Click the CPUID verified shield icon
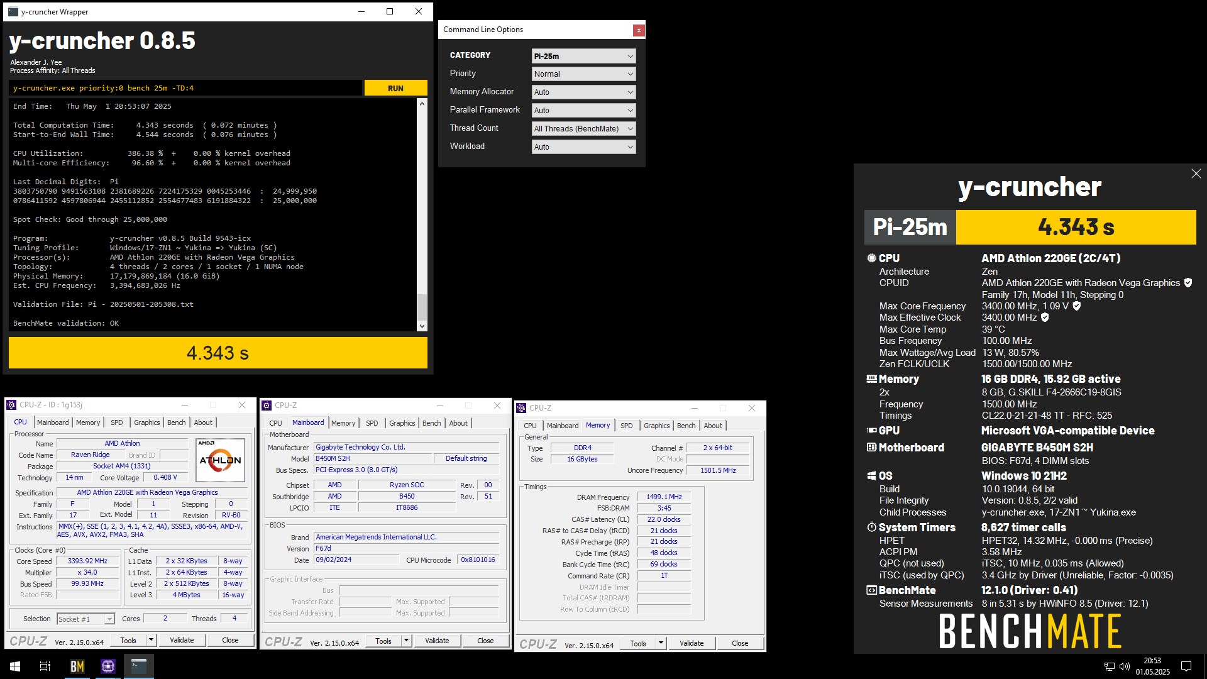1207x679 pixels. (x=1188, y=283)
